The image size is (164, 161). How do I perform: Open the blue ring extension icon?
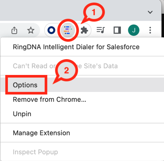51,30
